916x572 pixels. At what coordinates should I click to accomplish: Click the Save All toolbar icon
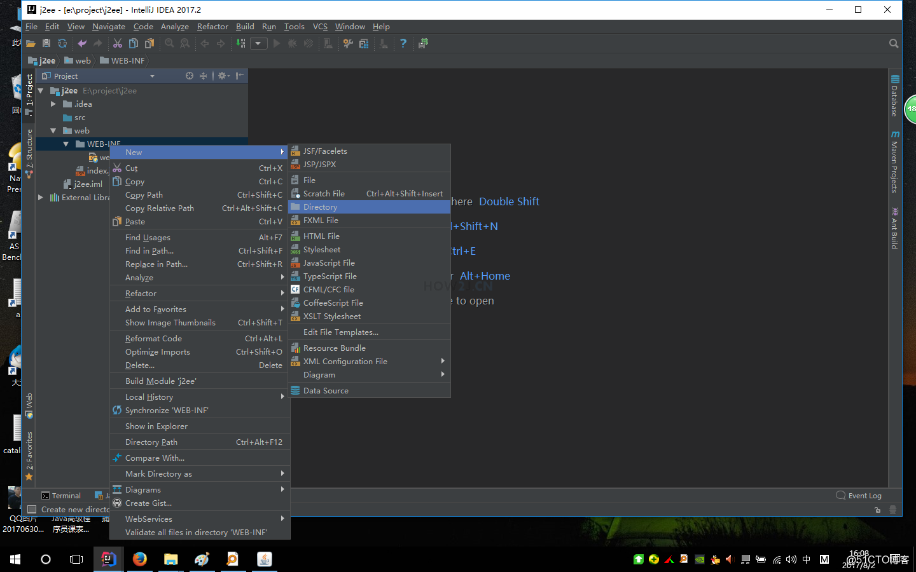pos(46,43)
